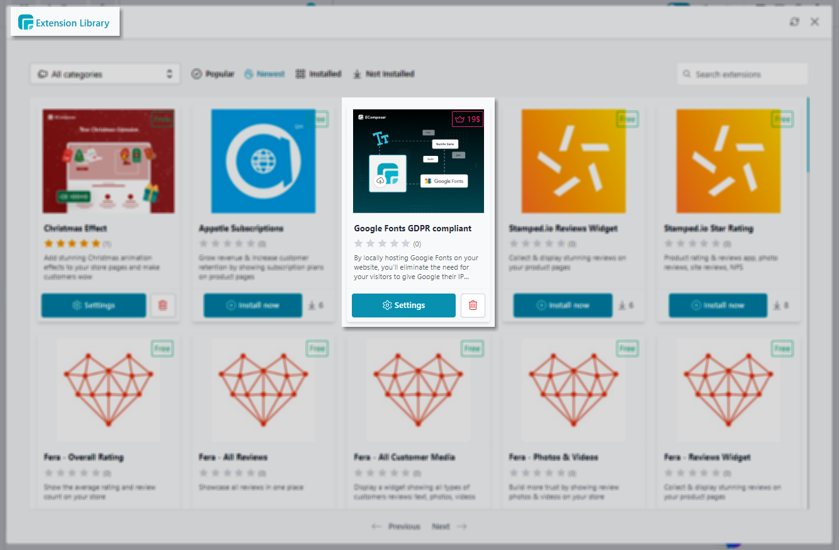Focus the Search extensions field
This screenshot has height=550, width=839.
coord(743,74)
